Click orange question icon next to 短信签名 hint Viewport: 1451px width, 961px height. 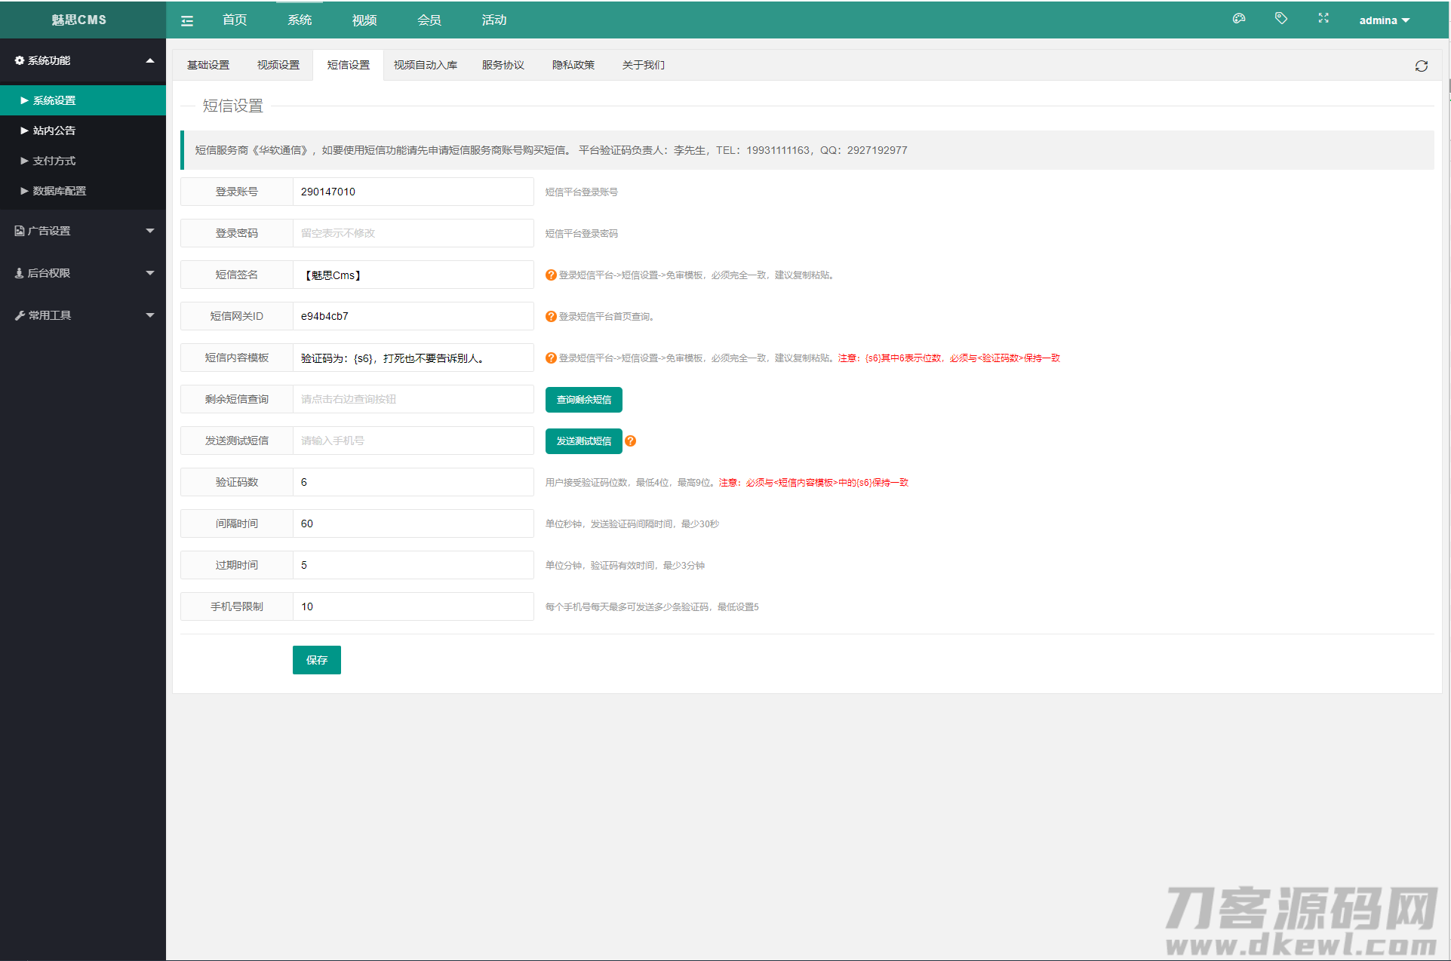tap(551, 275)
